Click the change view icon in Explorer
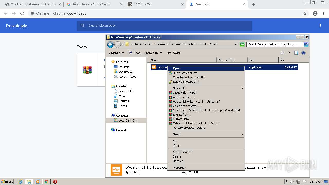This screenshot has height=185, width=329. tap(283, 53)
